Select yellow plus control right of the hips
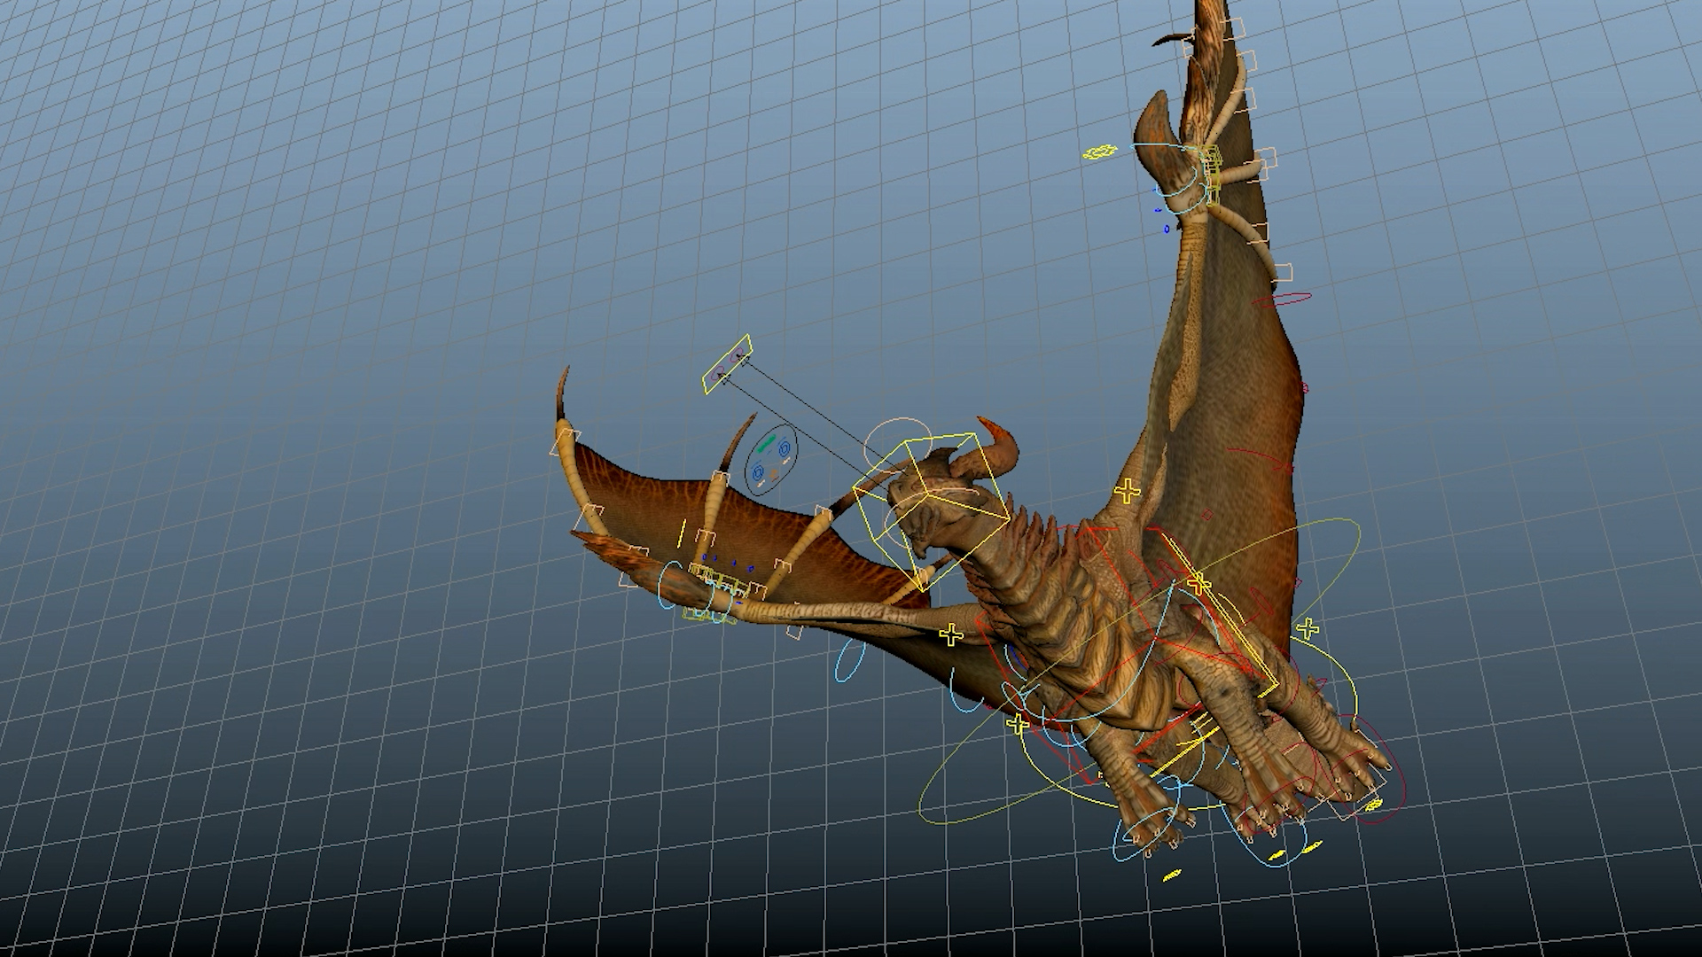The image size is (1702, 957). tap(1307, 629)
